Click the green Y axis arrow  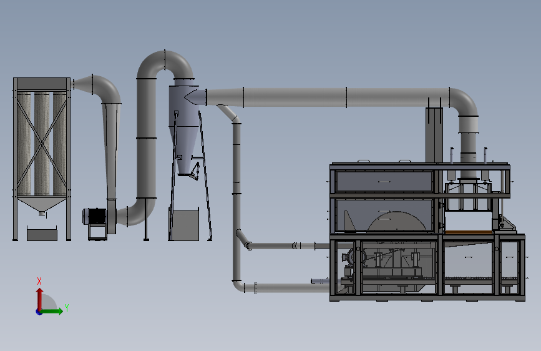pyautogui.click(x=52, y=311)
